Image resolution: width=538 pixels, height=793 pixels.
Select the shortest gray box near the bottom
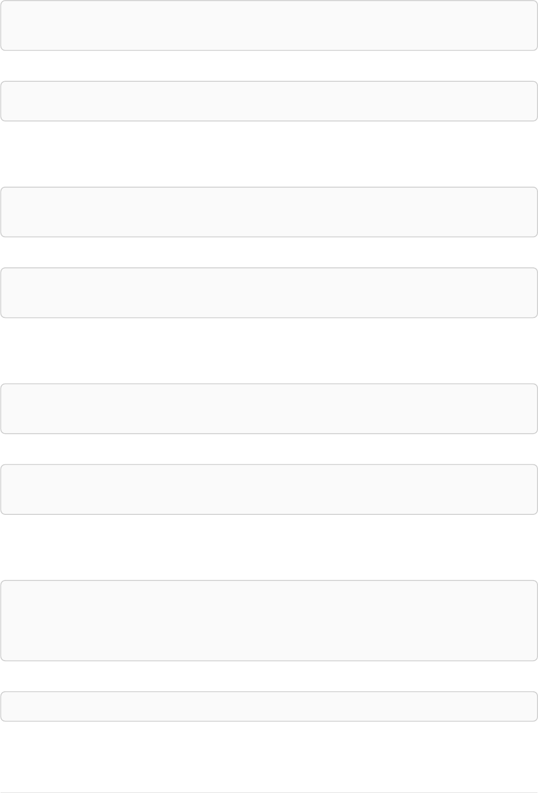point(269,706)
